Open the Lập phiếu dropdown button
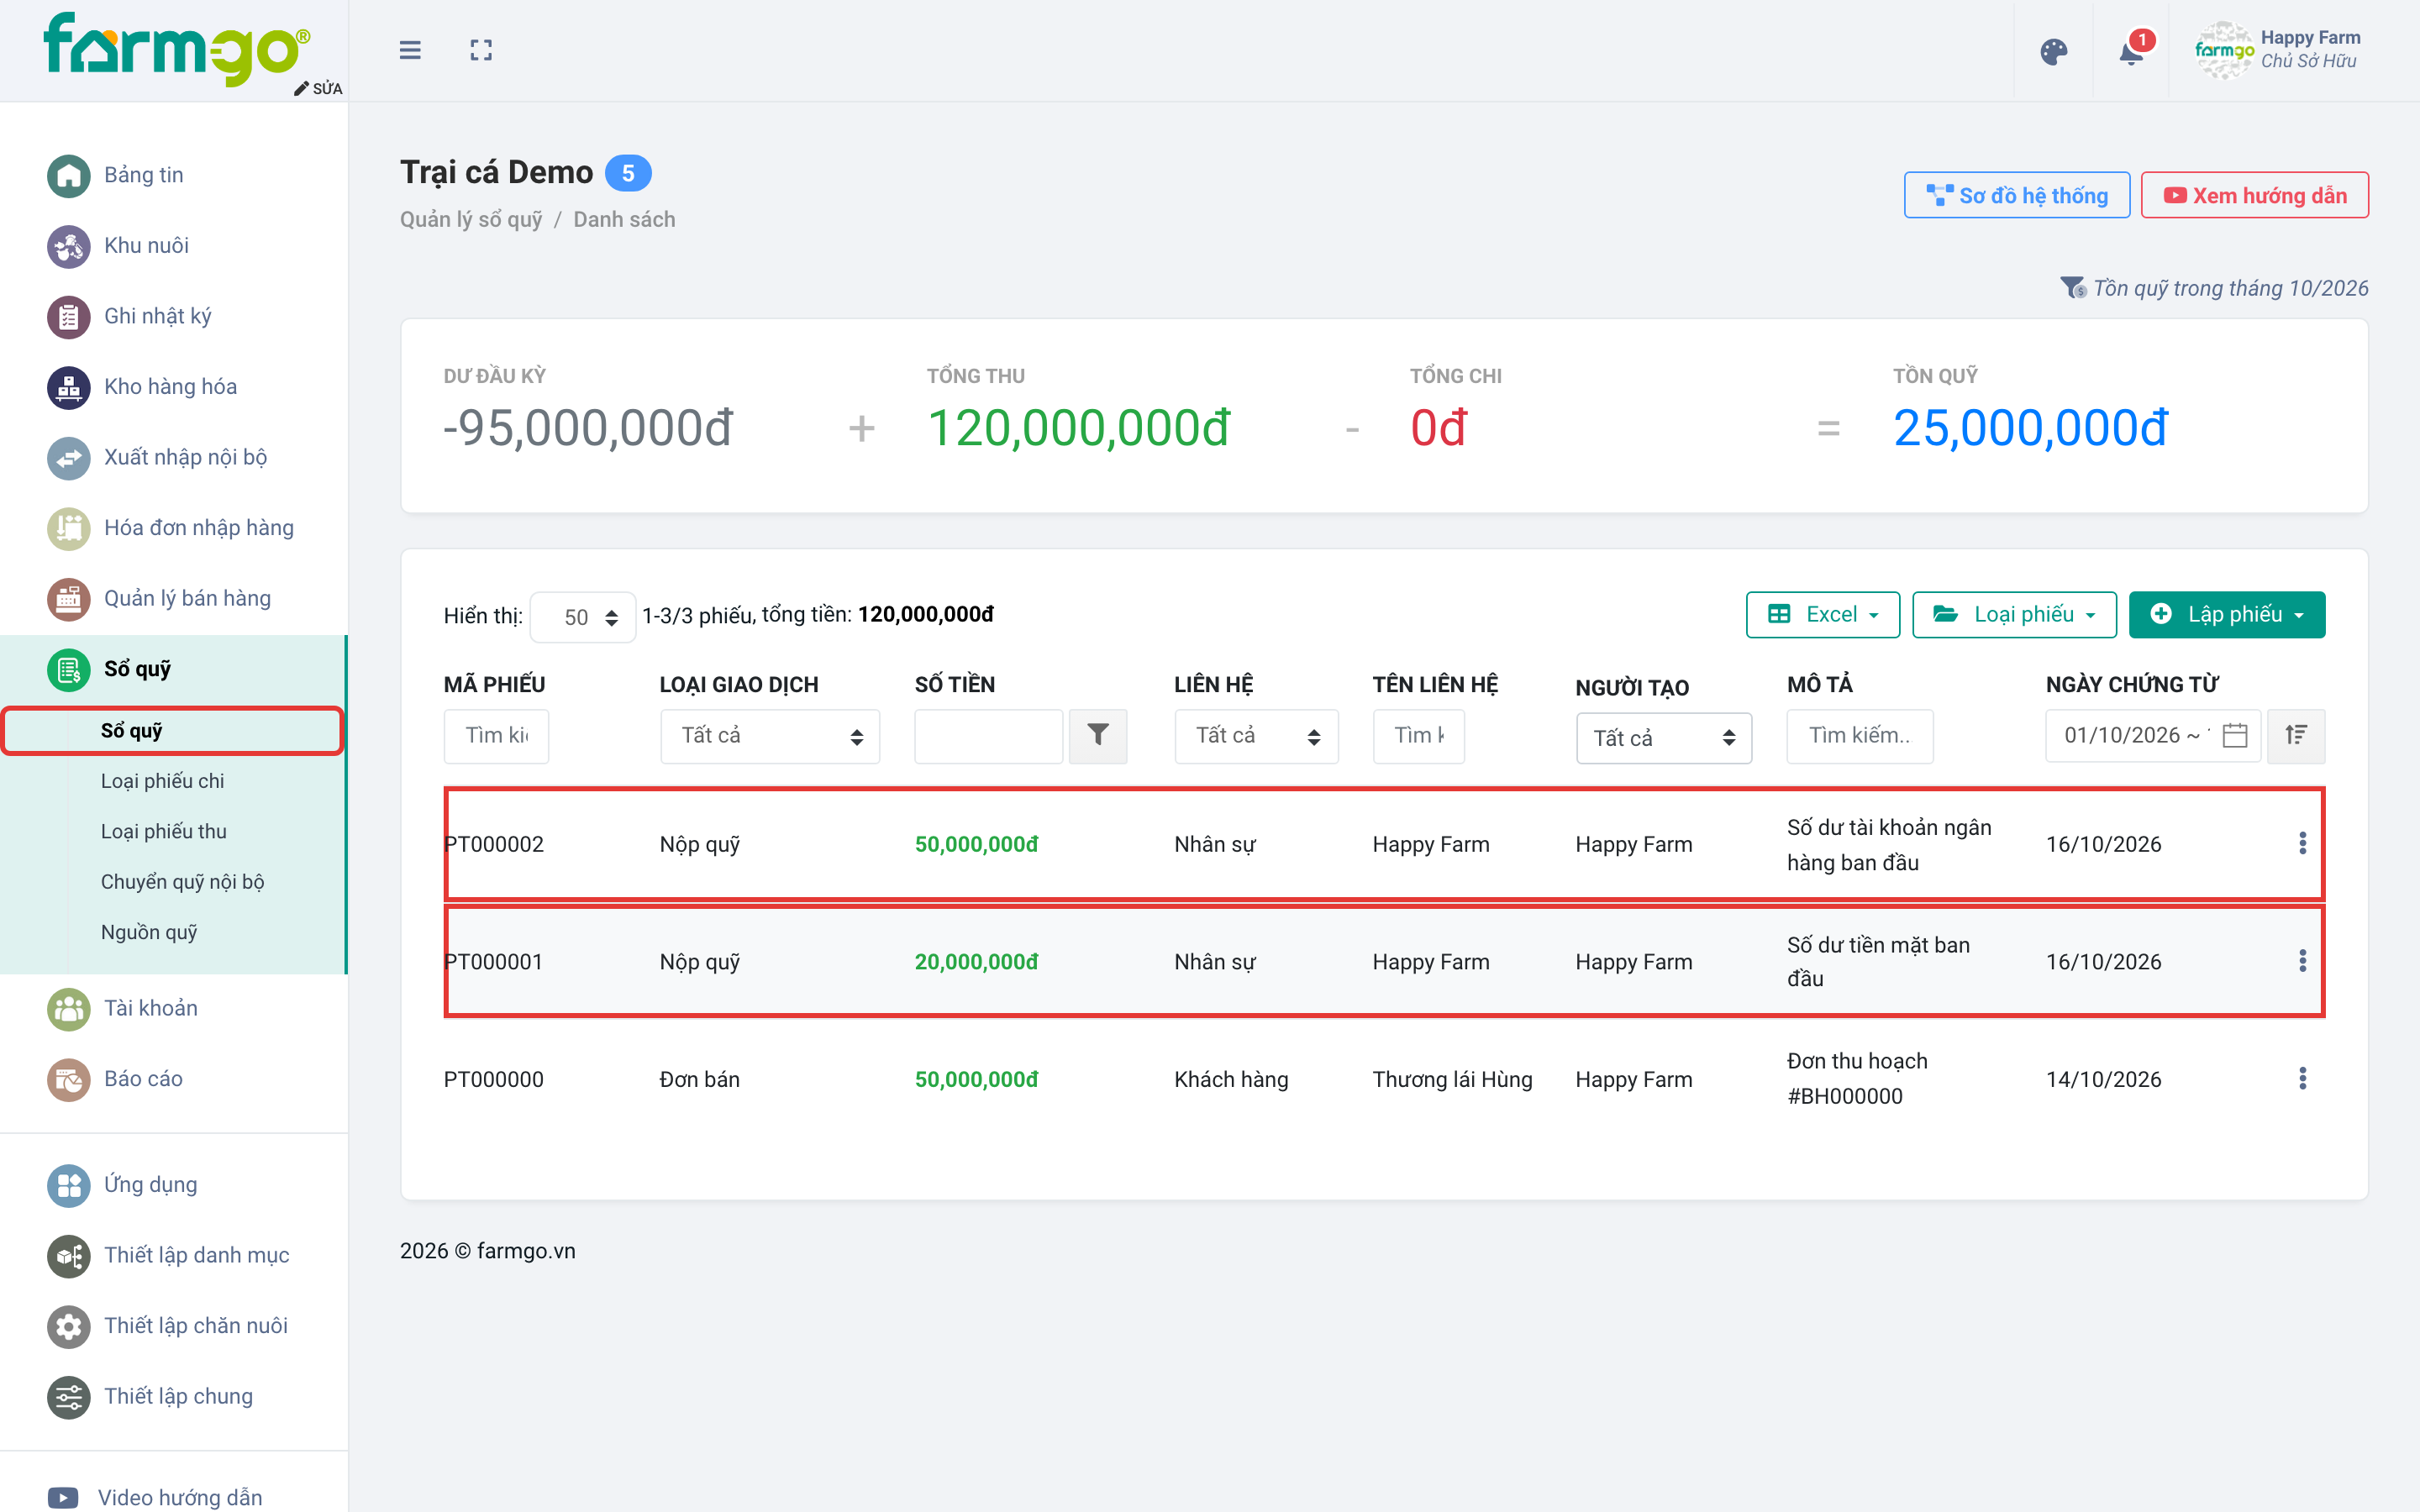 pyautogui.click(x=2227, y=615)
